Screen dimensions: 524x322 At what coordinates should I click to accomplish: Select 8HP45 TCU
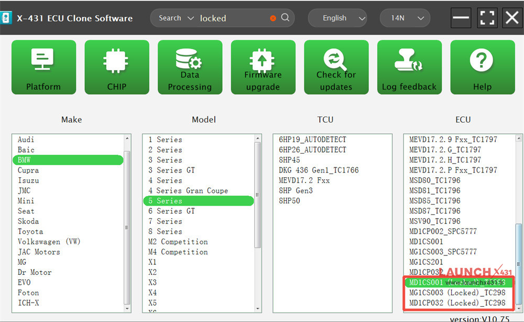coord(289,160)
